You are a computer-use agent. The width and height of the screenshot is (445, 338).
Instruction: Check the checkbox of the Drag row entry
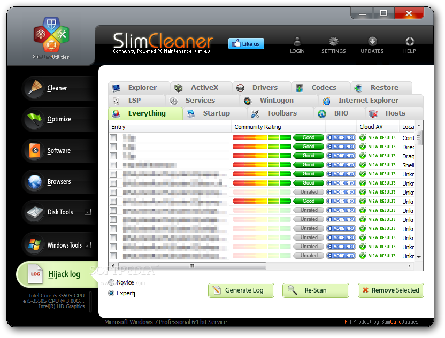113,156
